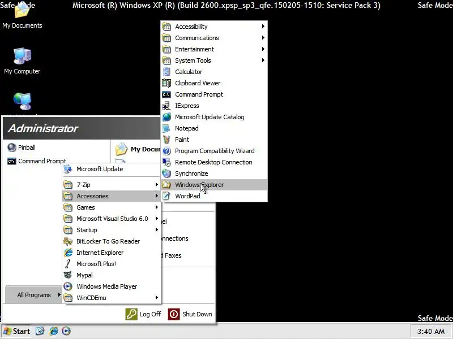This screenshot has height=339, width=453.
Task: Expand the System Tools submenu arrow
Action: point(263,60)
